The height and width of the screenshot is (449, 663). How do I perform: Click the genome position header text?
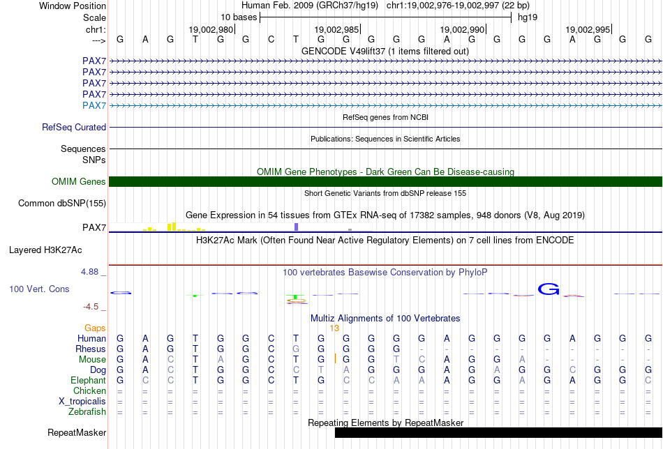[385, 6]
